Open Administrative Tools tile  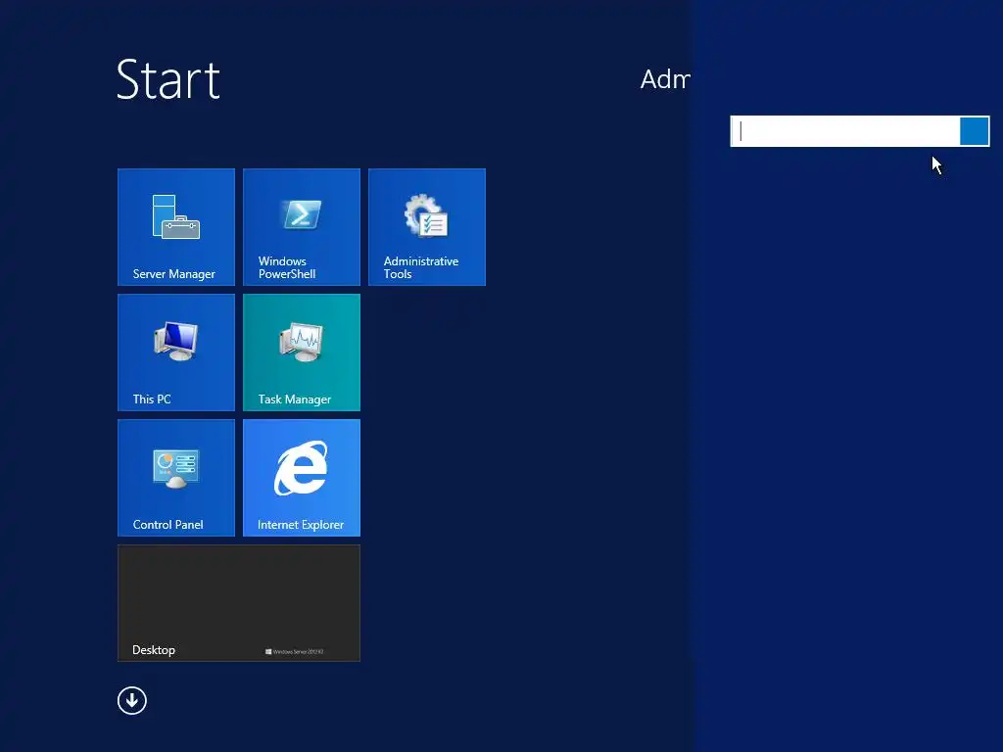click(x=427, y=227)
